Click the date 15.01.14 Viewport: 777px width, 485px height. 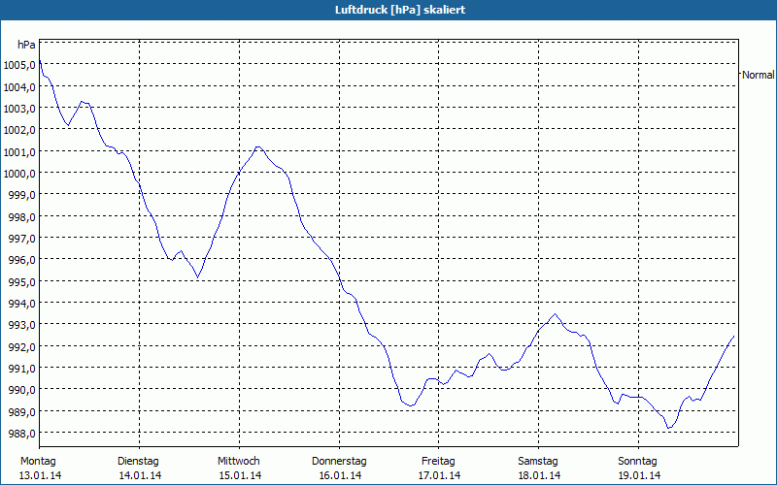point(240,476)
